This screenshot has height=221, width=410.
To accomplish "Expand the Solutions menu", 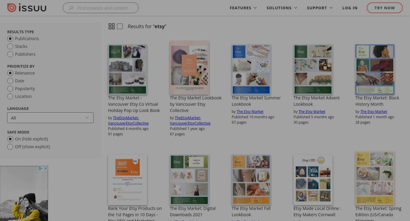I will pyautogui.click(x=282, y=8).
